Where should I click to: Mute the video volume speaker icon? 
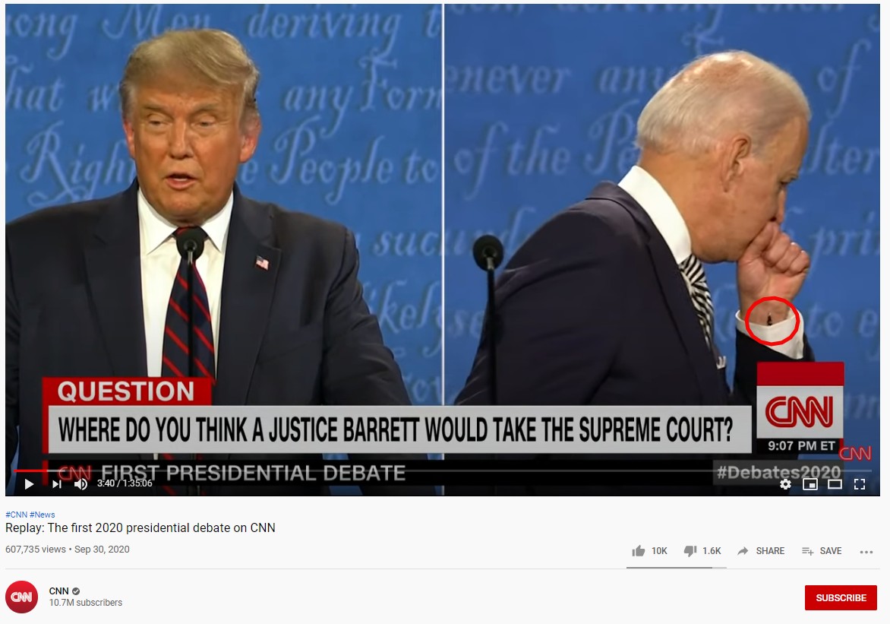80,483
